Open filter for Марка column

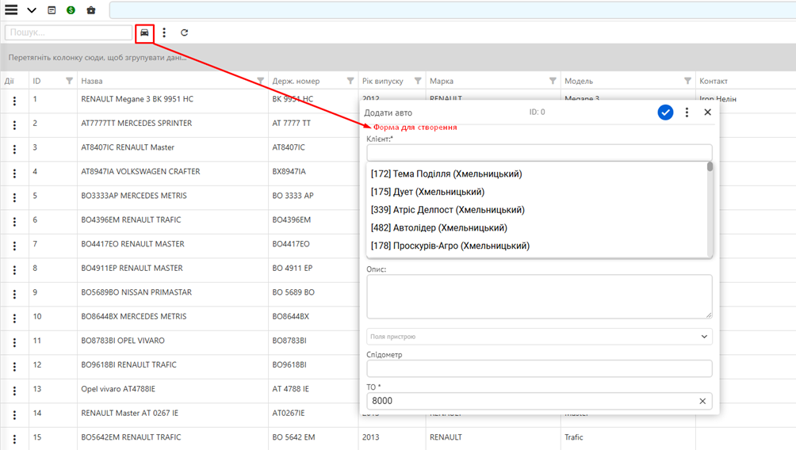(553, 81)
